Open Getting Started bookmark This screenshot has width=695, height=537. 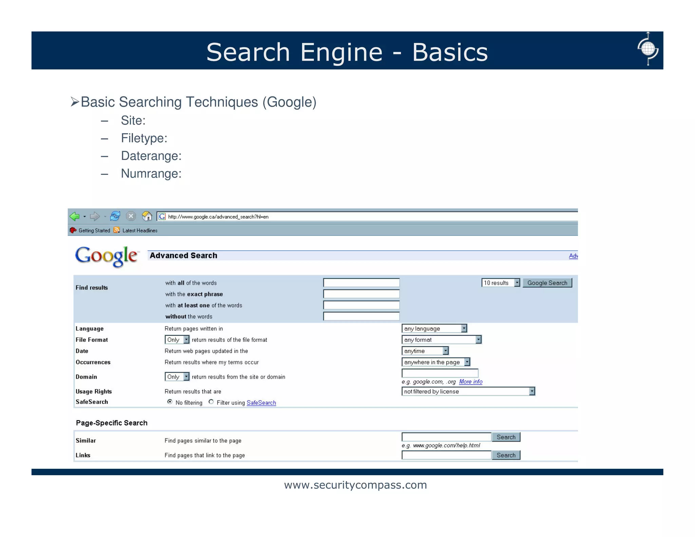click(x=90, y=230)
